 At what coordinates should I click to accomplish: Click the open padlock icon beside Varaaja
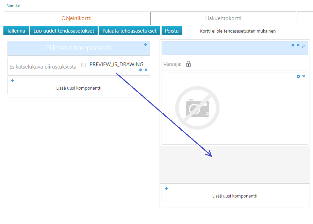point(188,64)
